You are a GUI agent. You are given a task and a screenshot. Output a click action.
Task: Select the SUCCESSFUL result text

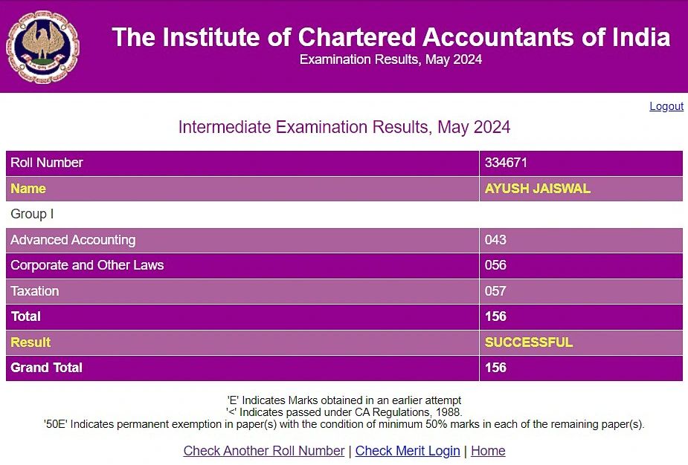pos(528,342)
